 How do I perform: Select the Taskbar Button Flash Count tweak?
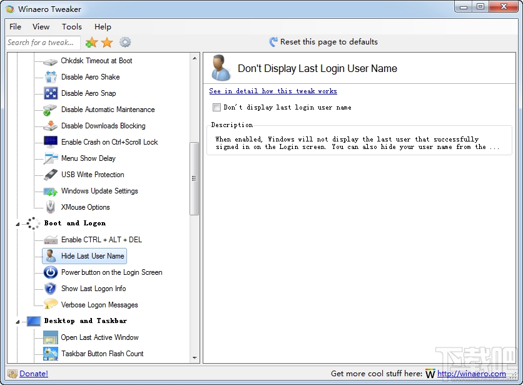click(x=103, y=354)
